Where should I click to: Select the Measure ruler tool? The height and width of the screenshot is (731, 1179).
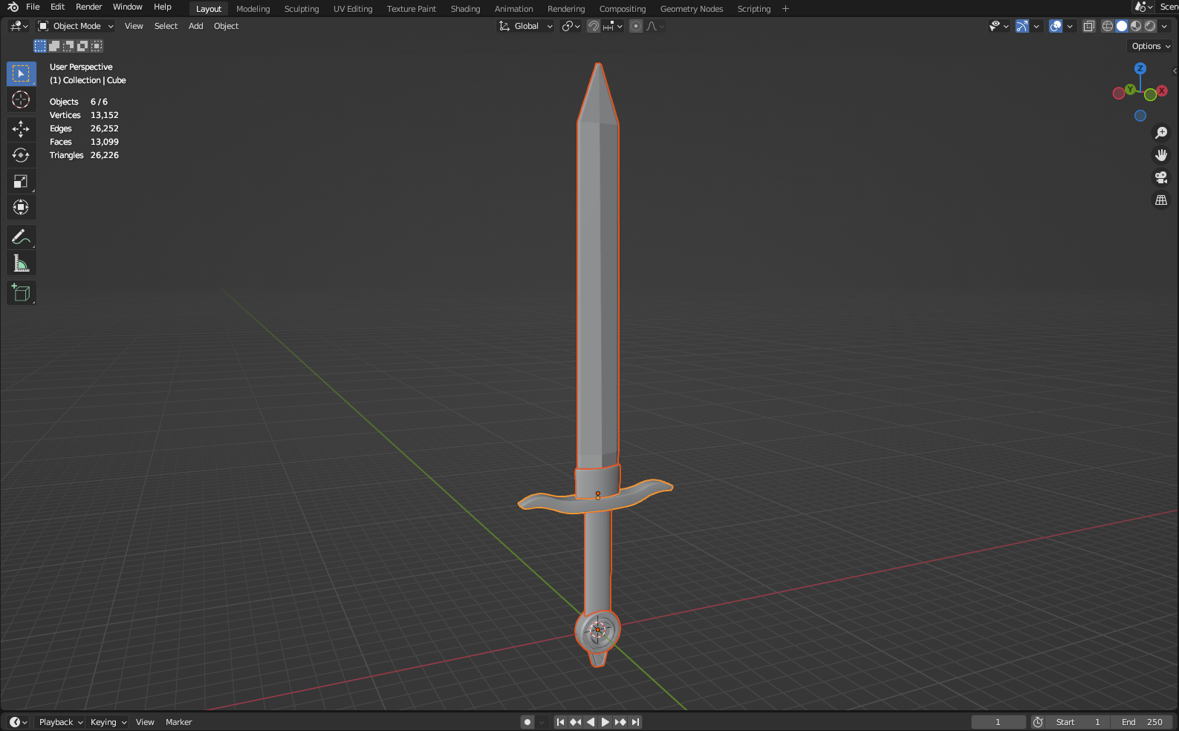(21, 263)
